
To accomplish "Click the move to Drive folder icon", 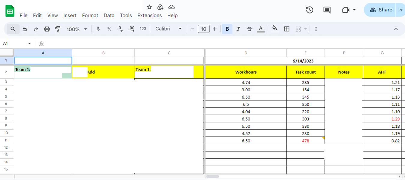I will click(x=160, y=7).
